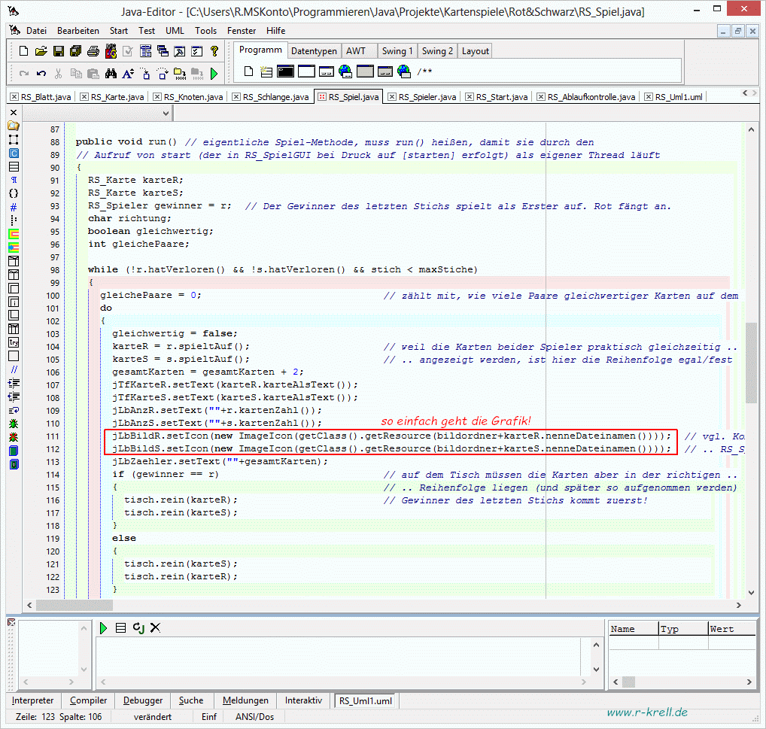Open the UML menu
766x729 pixels.
175,31
